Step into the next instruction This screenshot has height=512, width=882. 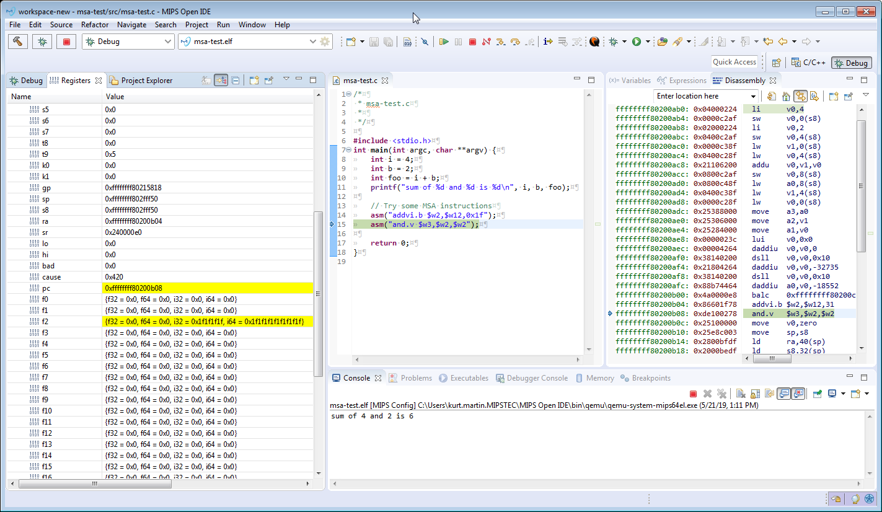point(501,41)
